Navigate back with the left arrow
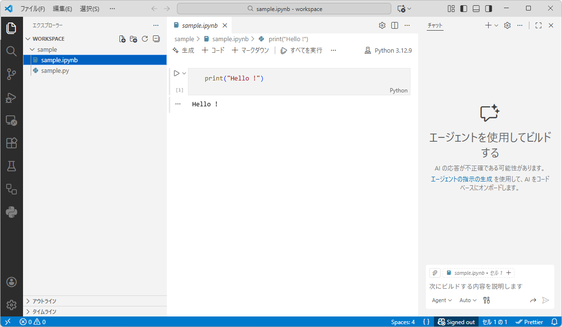Viewport: 562px width, 327px height. (x=154, y=9)
